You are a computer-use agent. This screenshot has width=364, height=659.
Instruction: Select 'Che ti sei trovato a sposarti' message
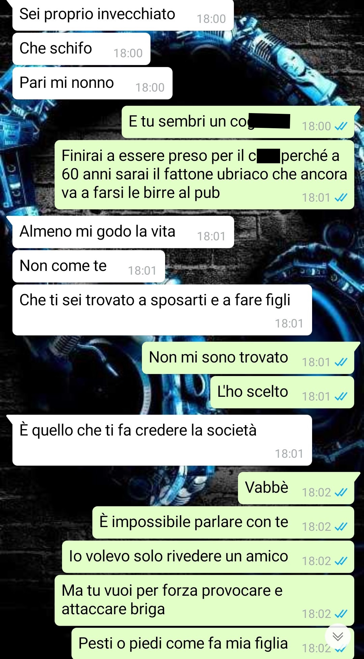[162, 310]
